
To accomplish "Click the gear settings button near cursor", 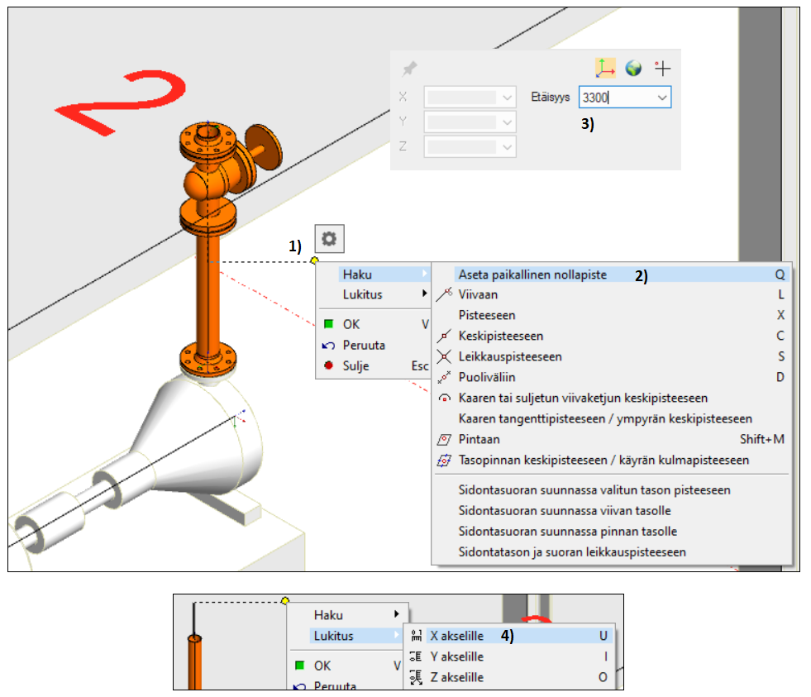I will point(330,239).
